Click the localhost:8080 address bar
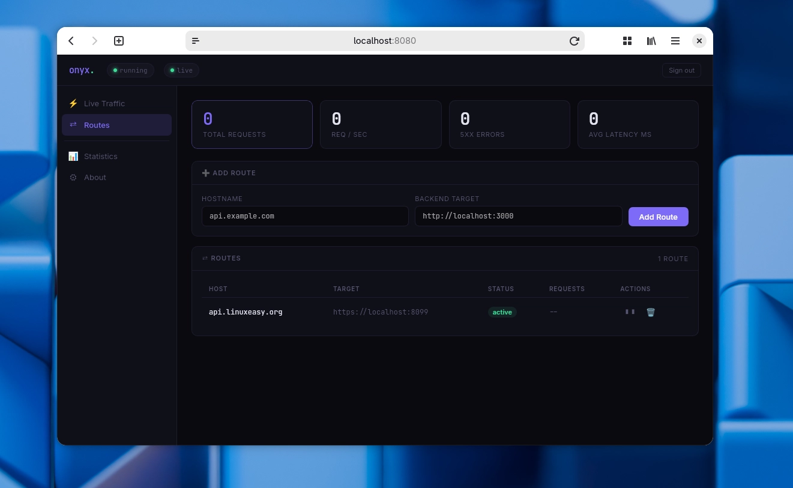Viewport: 793px width, 488px height. (384, 41)
